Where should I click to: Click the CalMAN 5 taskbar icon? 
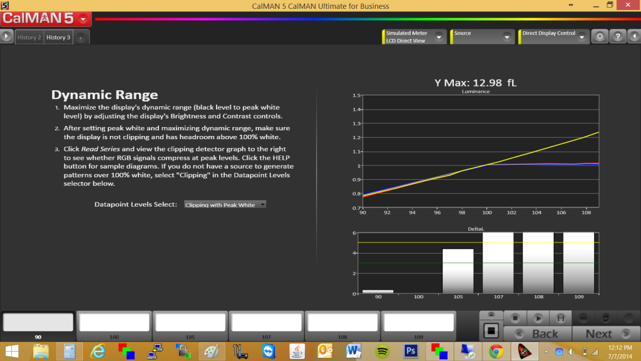[525, 352]
